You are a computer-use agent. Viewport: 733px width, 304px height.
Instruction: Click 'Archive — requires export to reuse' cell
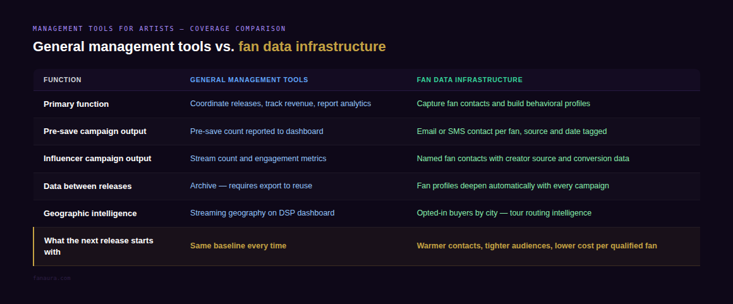coord(251,186)
